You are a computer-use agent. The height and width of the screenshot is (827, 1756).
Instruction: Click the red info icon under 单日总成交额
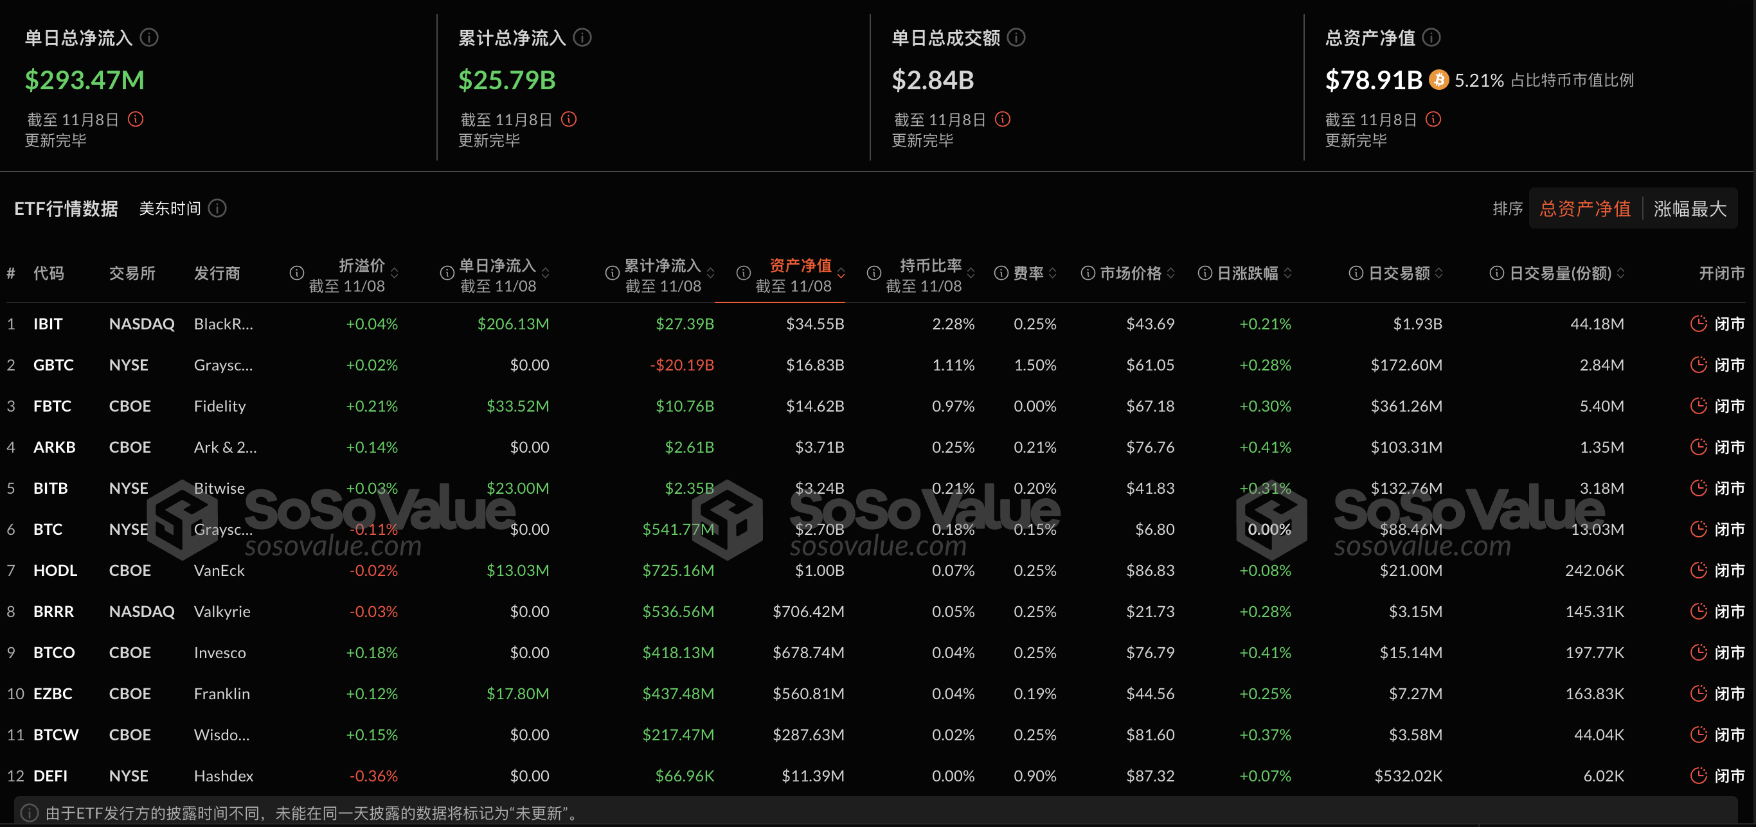point(1002,119)
